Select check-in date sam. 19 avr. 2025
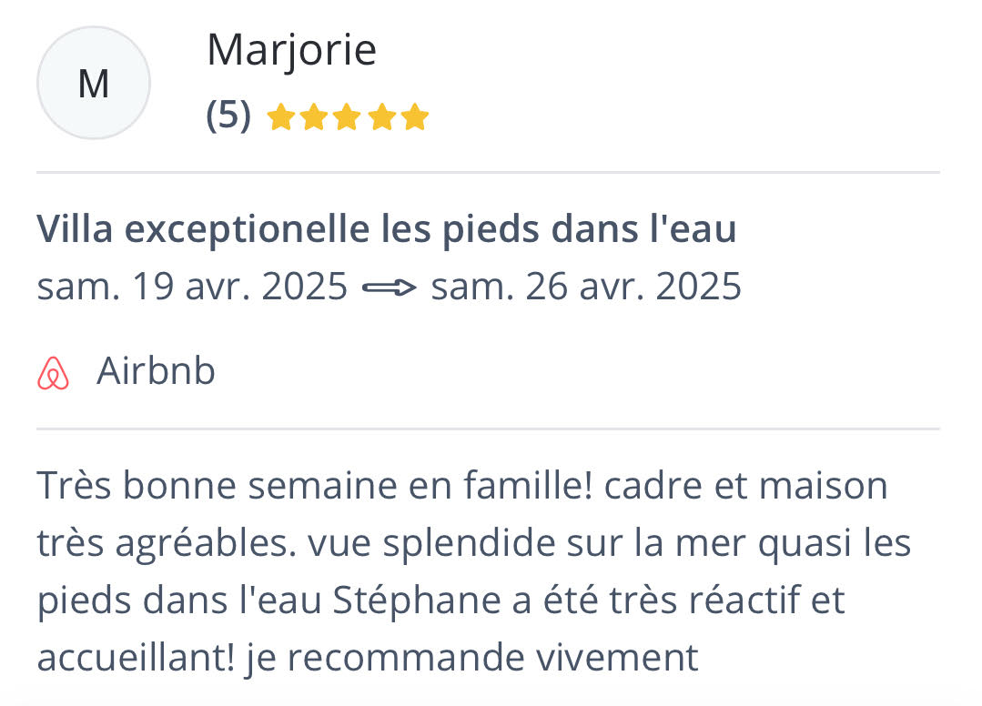Viewport: 982px width, 706px height. [x=192, y=287]
